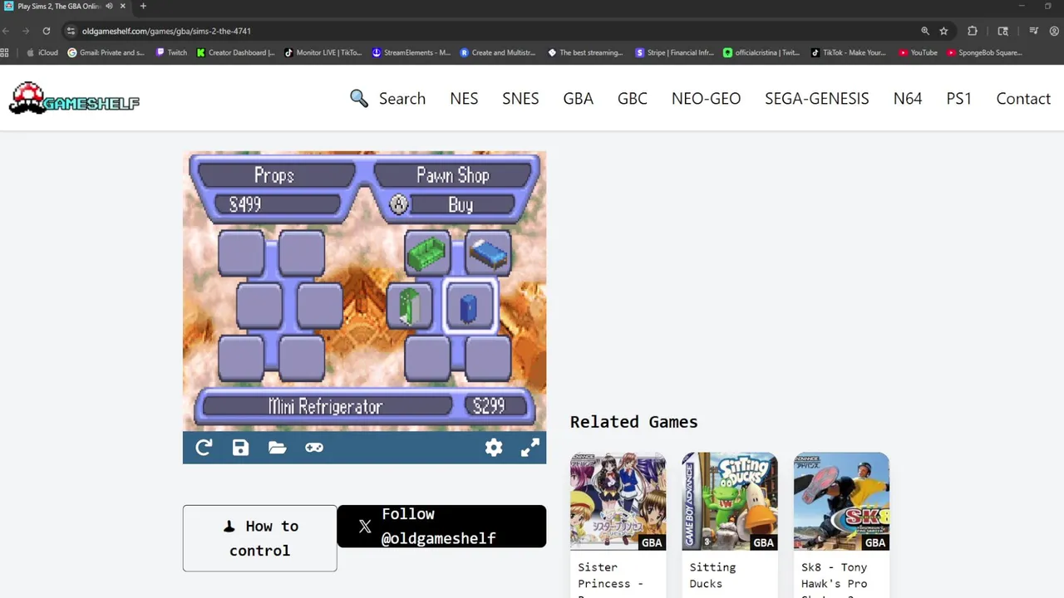
Task: Click the Pawn Shop game tab
Action: (453, 175)
